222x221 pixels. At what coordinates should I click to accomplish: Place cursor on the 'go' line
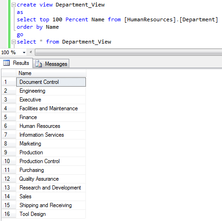[20, 35]
